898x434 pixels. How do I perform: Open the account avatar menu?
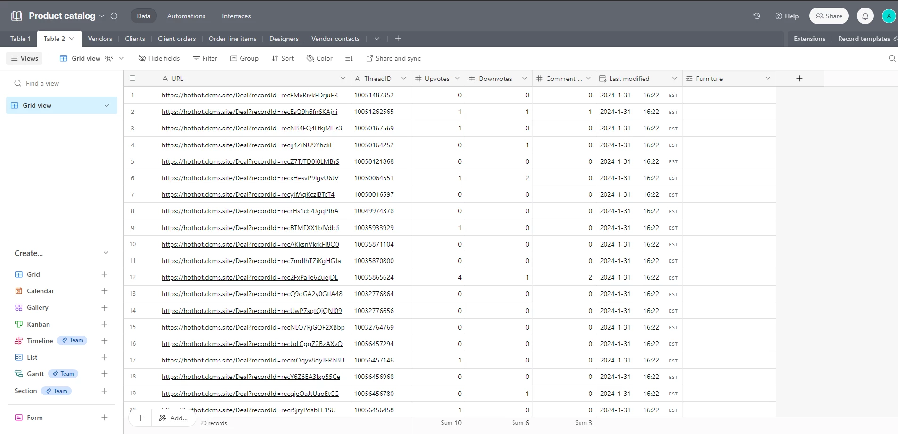889,16
